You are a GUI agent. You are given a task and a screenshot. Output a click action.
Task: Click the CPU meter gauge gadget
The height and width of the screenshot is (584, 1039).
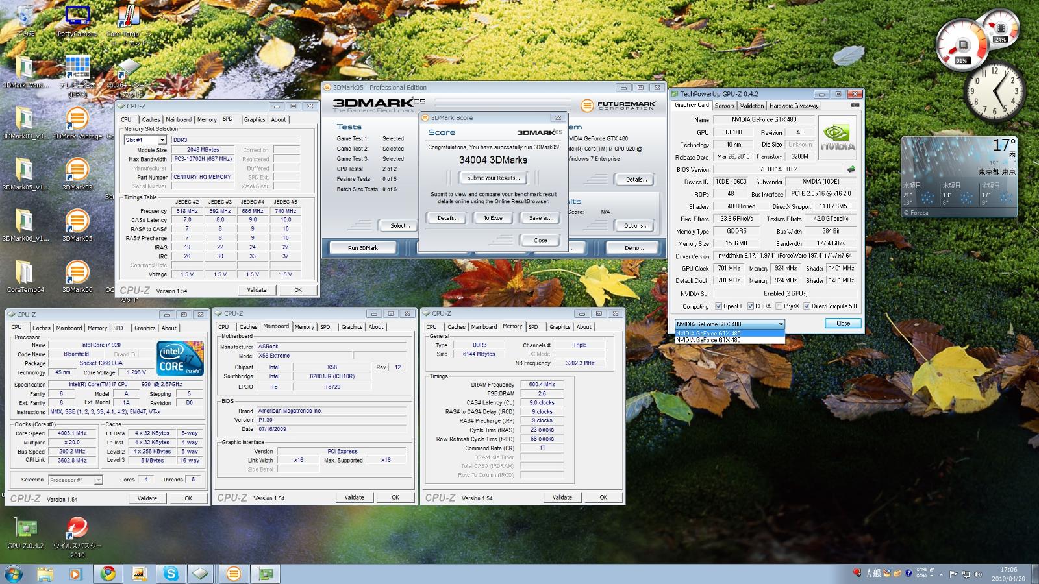pyautogui.click(x=964, y=46)
